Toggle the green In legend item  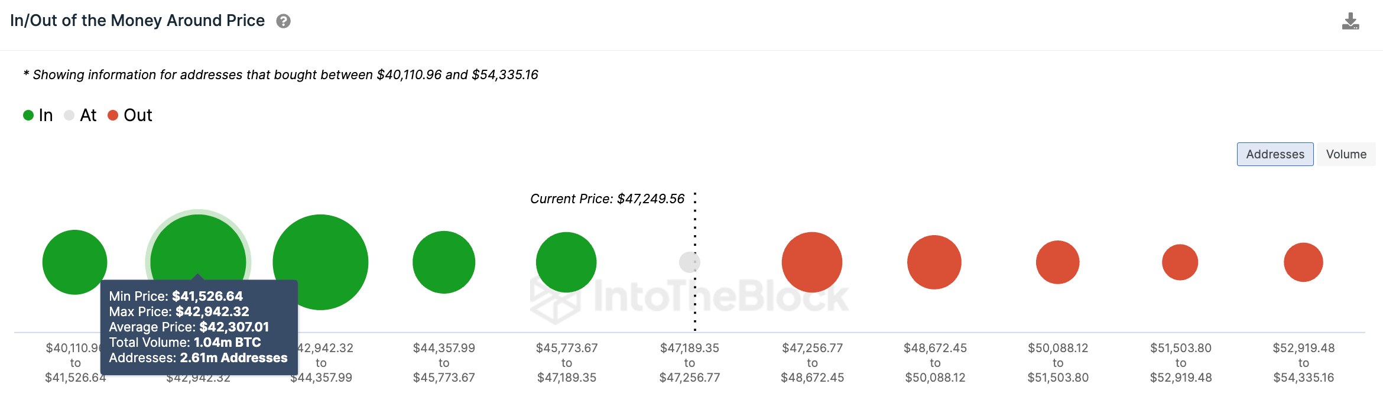(38, 115)
